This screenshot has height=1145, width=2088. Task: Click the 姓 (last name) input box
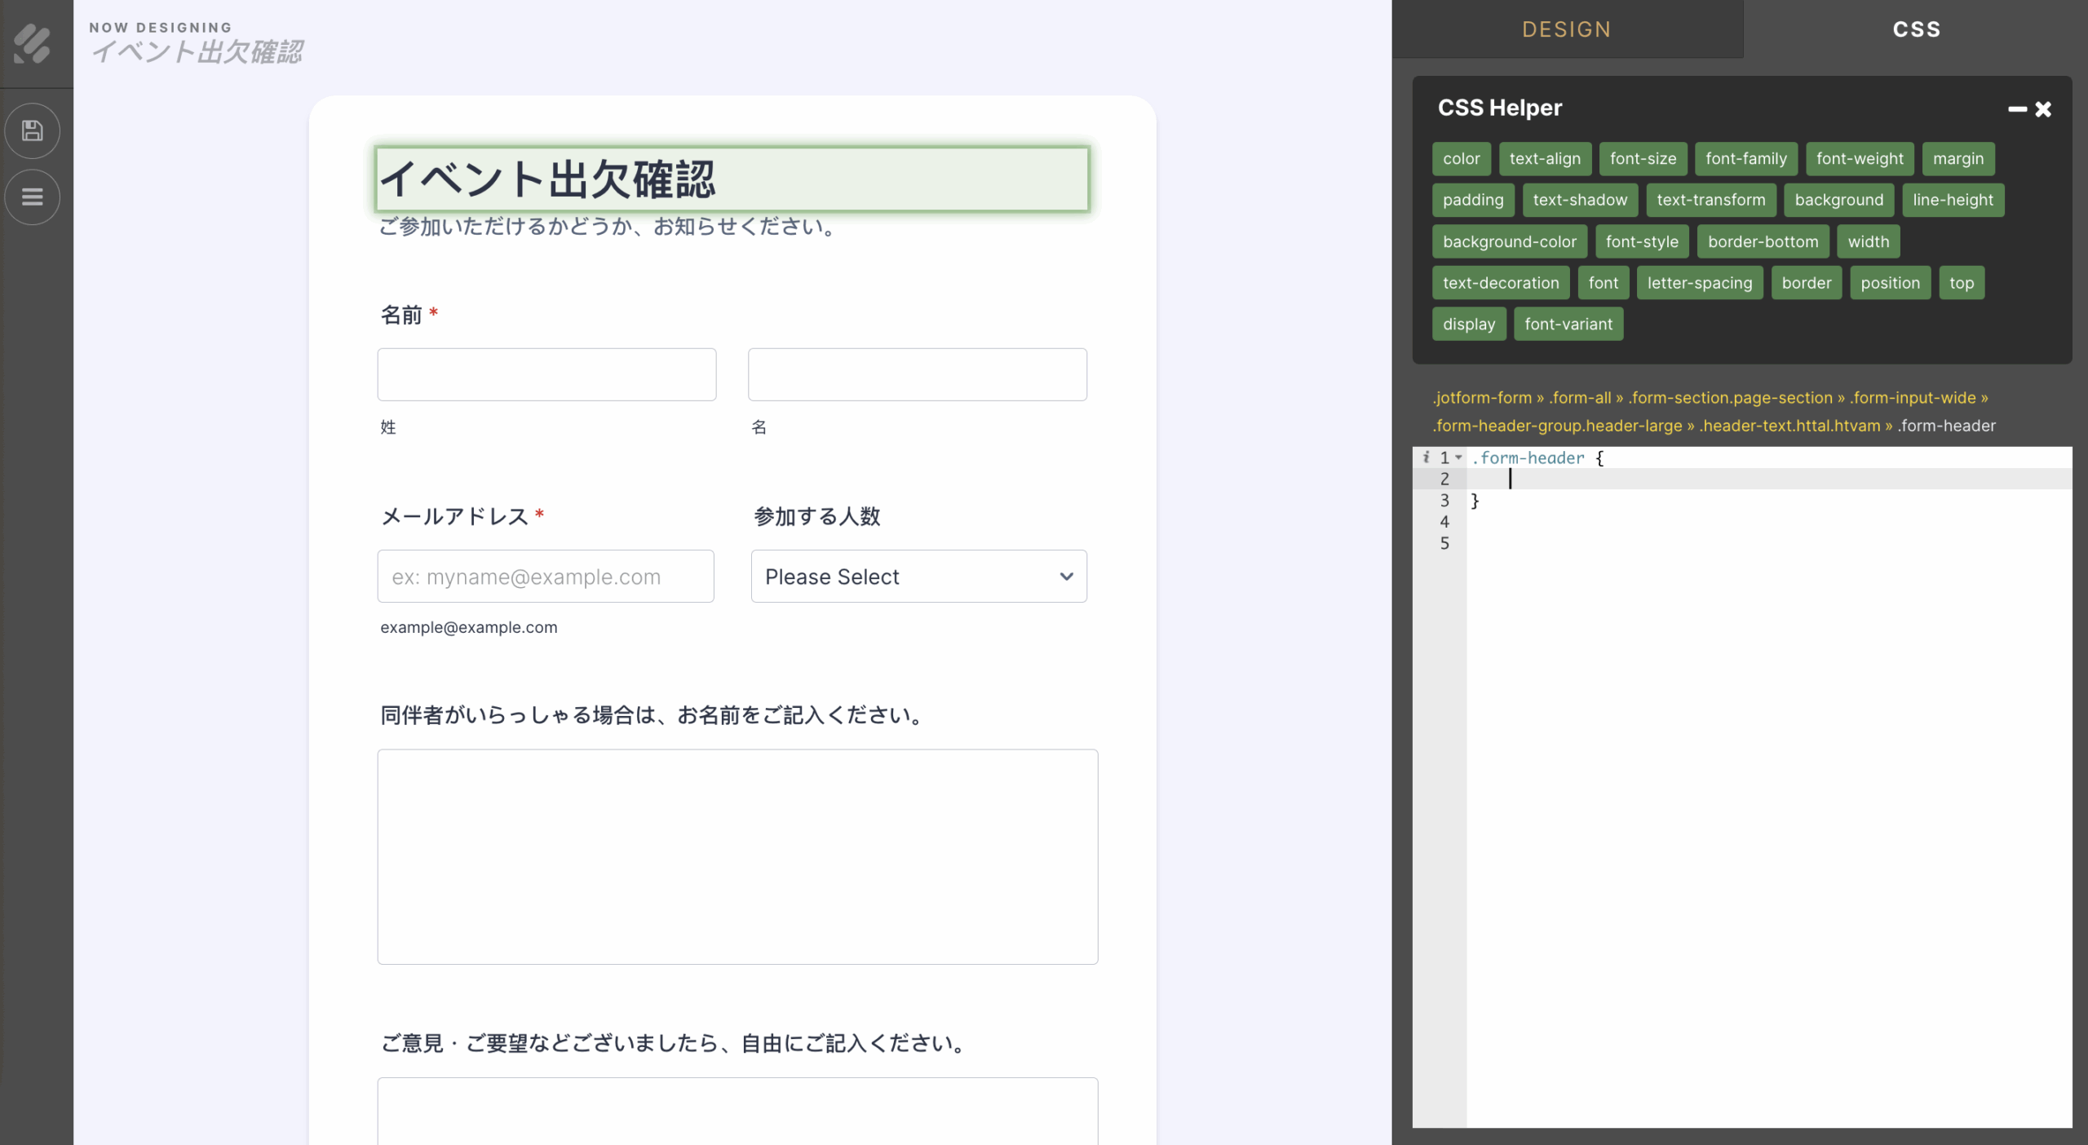[546, 374]
